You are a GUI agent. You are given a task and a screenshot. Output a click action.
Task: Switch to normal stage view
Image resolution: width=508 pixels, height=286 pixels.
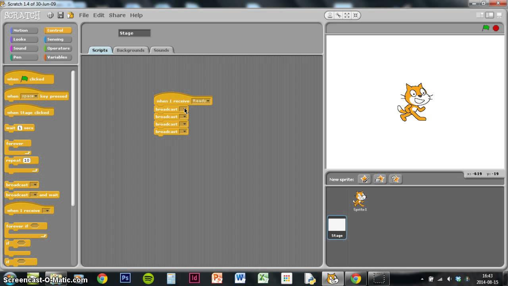click(489, 15)
